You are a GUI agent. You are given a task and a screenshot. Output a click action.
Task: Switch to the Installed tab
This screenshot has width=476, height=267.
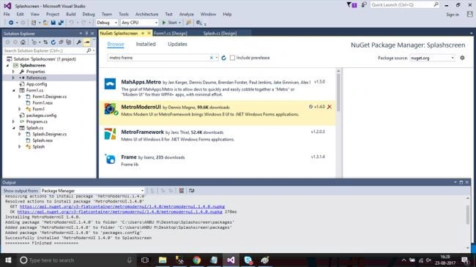coord(146,44)
